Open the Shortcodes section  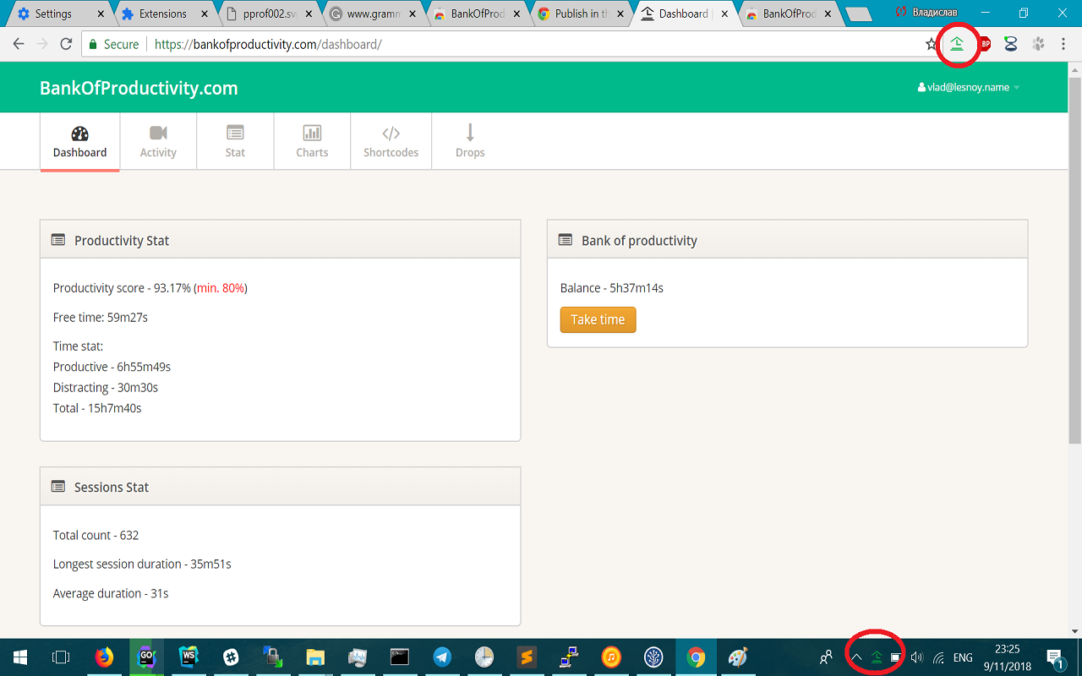[x=391, y=142]
